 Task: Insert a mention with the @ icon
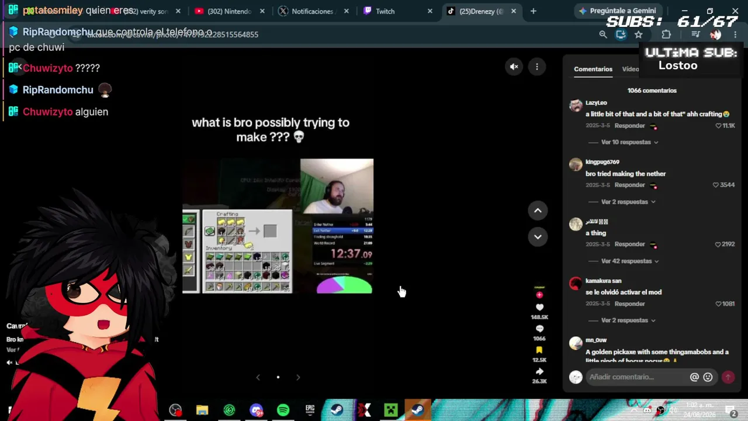[x=694, y=377]
